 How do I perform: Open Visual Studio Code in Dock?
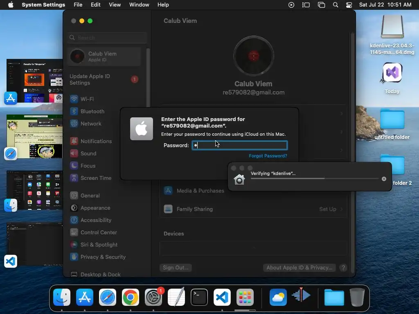222,297
